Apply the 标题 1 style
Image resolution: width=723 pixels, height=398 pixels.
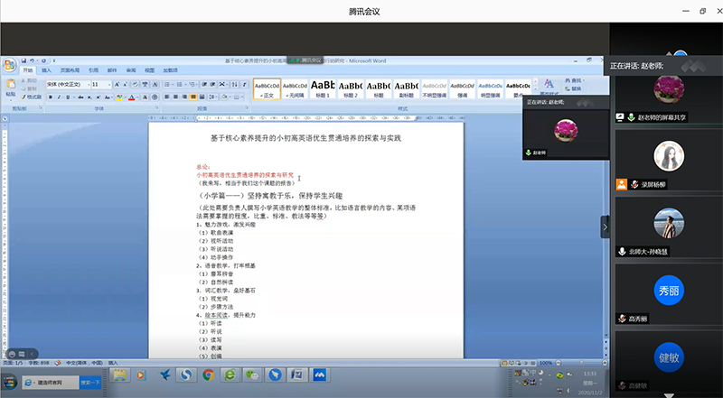322,88
